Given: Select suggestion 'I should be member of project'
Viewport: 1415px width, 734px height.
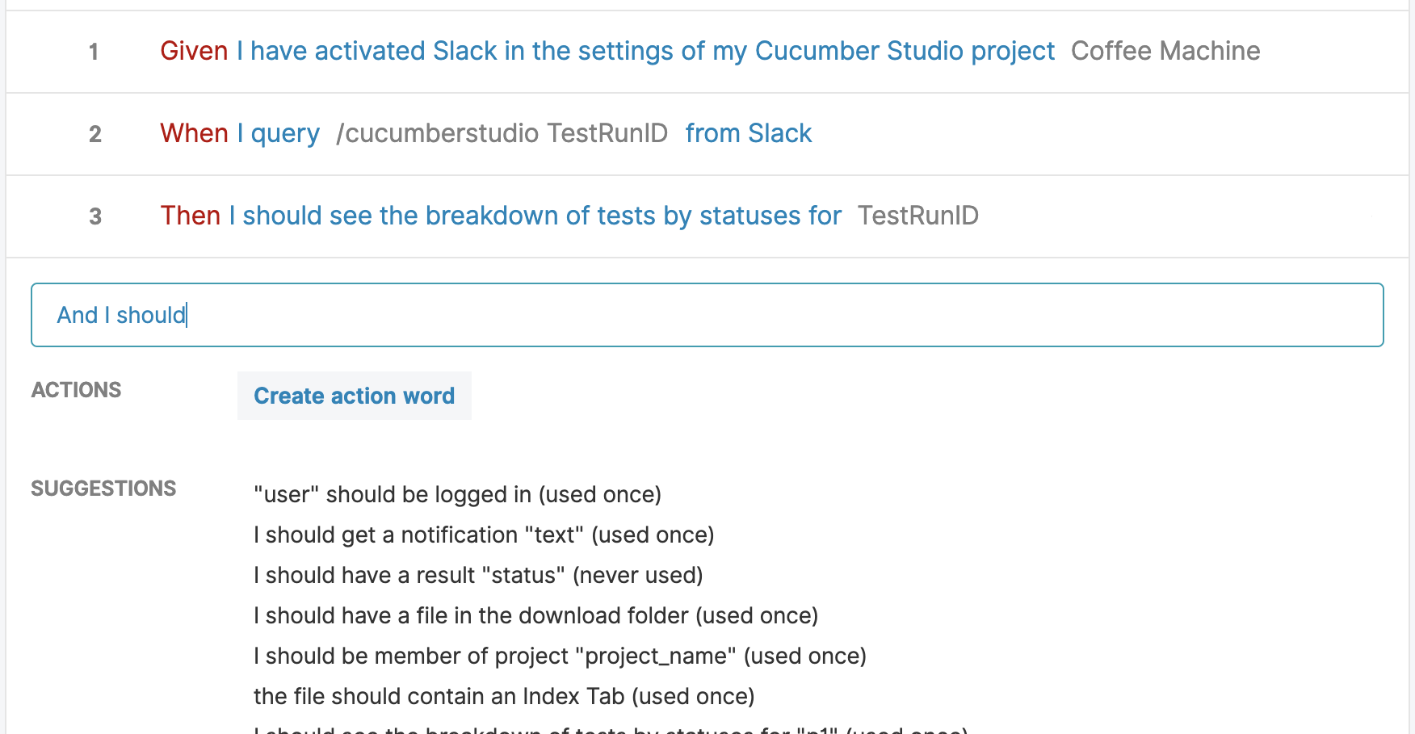Looking at the screenshot, I should coord(560,656).
